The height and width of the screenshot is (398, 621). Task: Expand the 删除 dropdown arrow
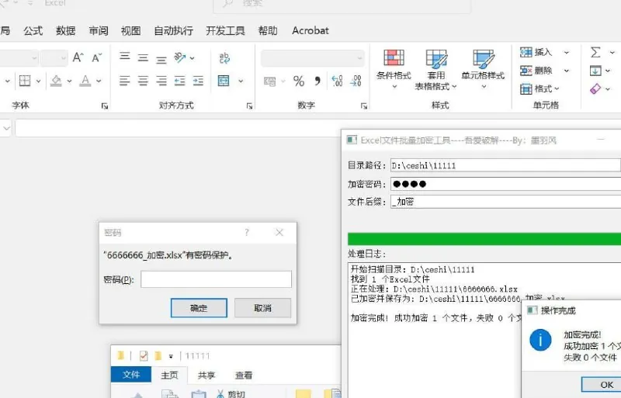click(x=567, y=71)
